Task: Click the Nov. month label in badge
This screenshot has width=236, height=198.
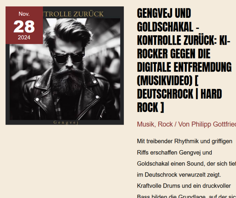Action: (x=24, y=14)
